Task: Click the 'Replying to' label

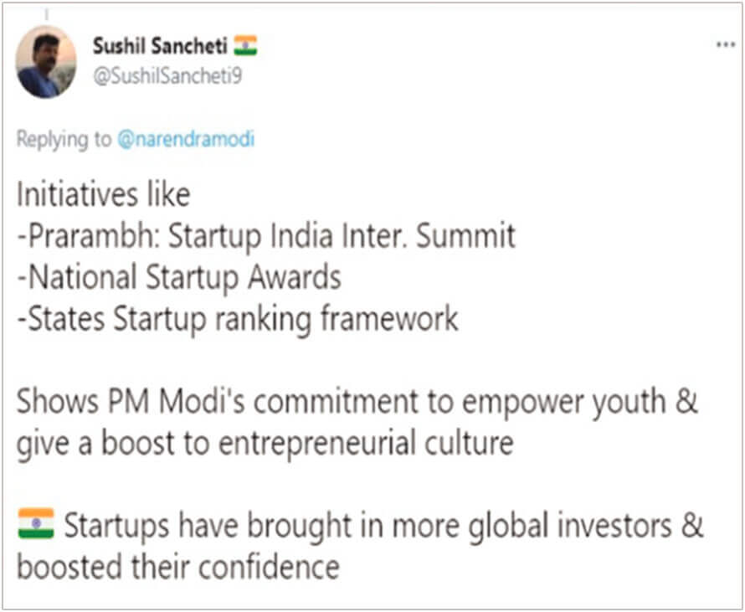Action: [64, 140]
